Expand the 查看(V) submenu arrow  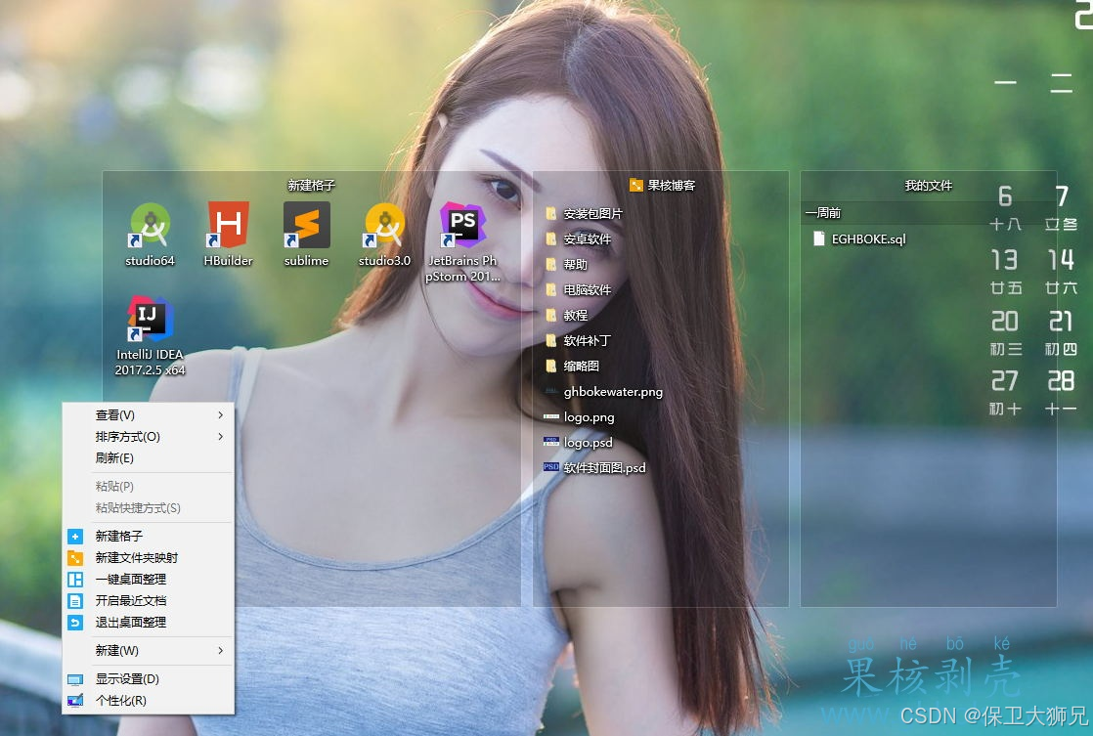point(220,414)
